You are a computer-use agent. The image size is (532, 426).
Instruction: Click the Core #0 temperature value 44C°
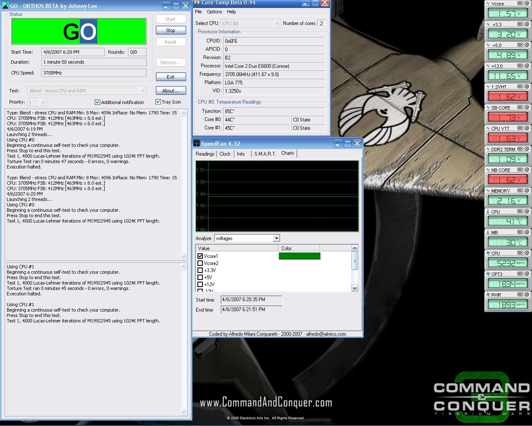(257, 120)
